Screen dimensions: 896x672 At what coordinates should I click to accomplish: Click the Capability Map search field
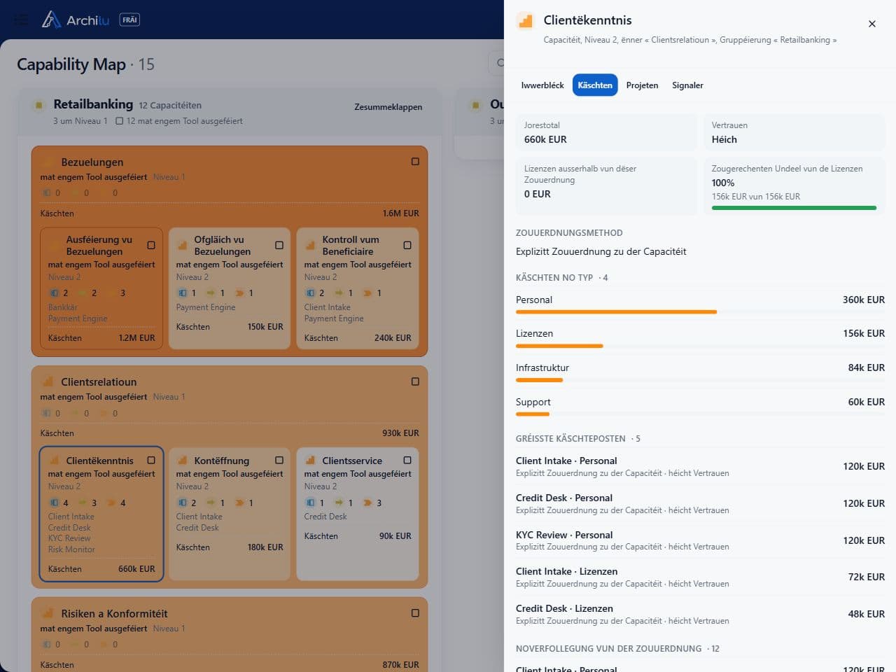496,63
